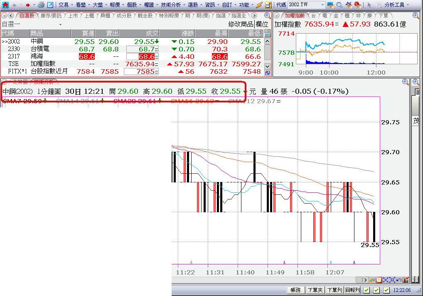Navigate forward with the red arrow
The width and height of the screenshot is (423, 296).
27,5
